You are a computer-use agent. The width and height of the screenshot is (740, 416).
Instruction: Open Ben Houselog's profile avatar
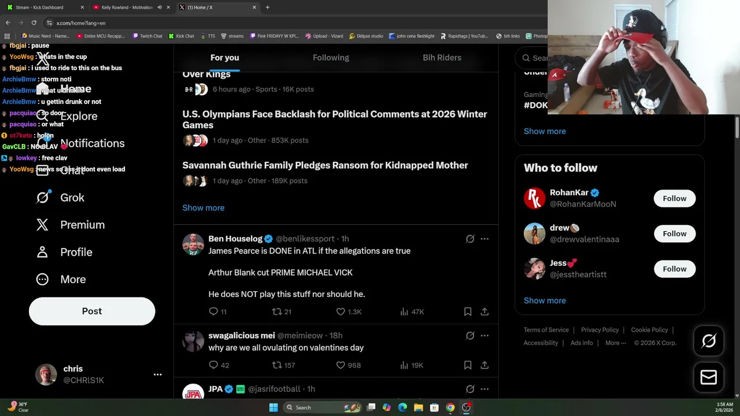193,244
